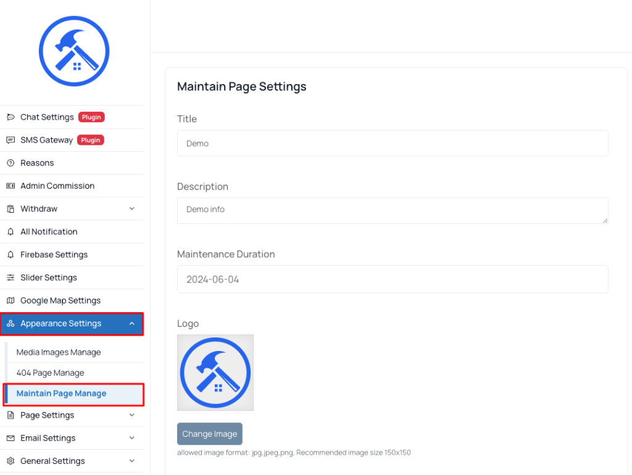Collapse the Appearance Settings section
The width and height of the screenshot is (632, 475).
pos(132,323)
